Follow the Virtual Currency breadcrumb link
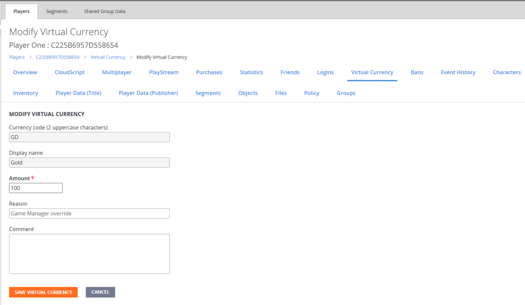This screenshot has height=305, width=525. tap(108, 57)
